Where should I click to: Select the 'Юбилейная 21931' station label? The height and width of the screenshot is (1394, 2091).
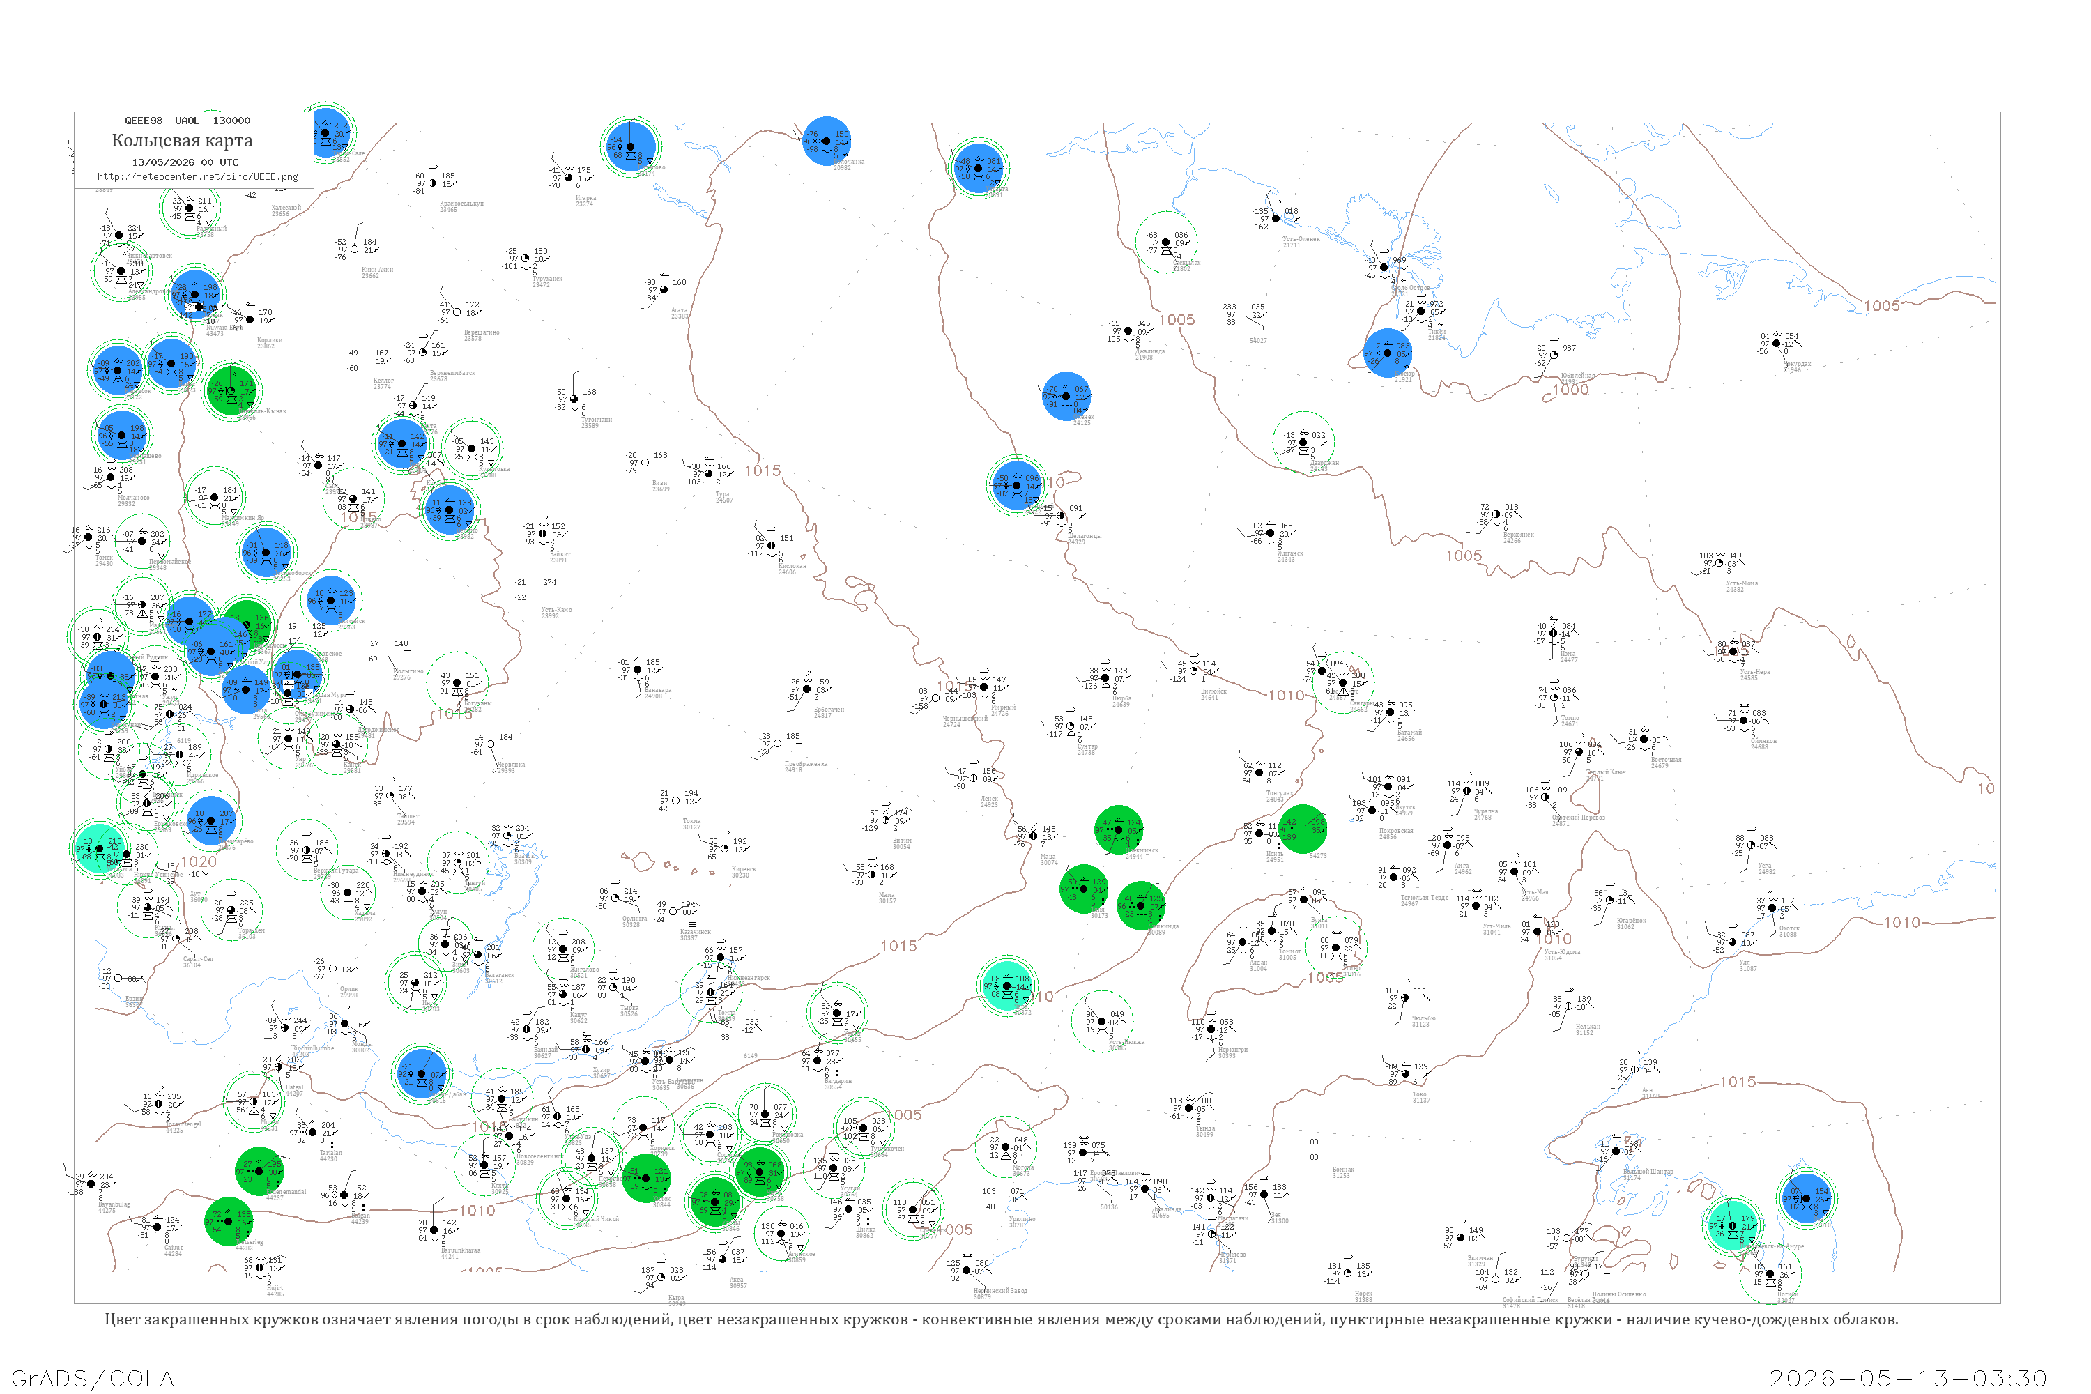tap(1577, 378)
